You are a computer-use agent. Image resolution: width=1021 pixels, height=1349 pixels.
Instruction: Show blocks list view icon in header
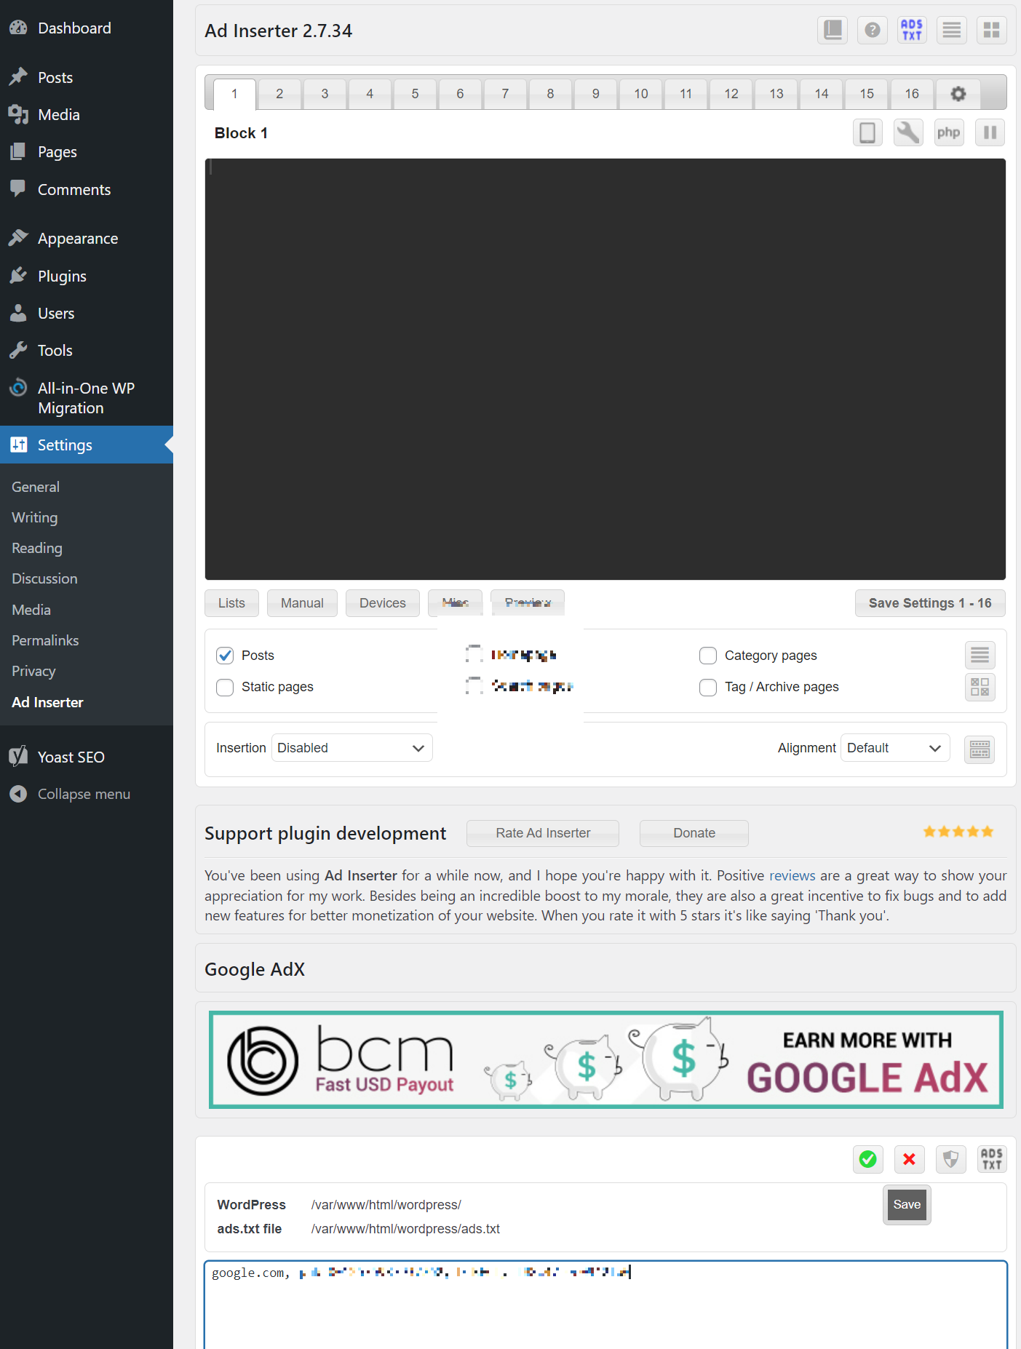click(952, 31)
